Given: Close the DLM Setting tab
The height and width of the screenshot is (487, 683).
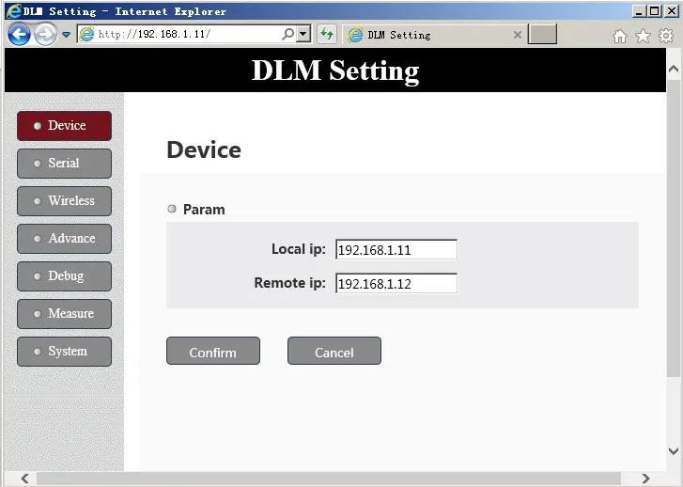Looking at the screenshot, I should pos(517,35).
